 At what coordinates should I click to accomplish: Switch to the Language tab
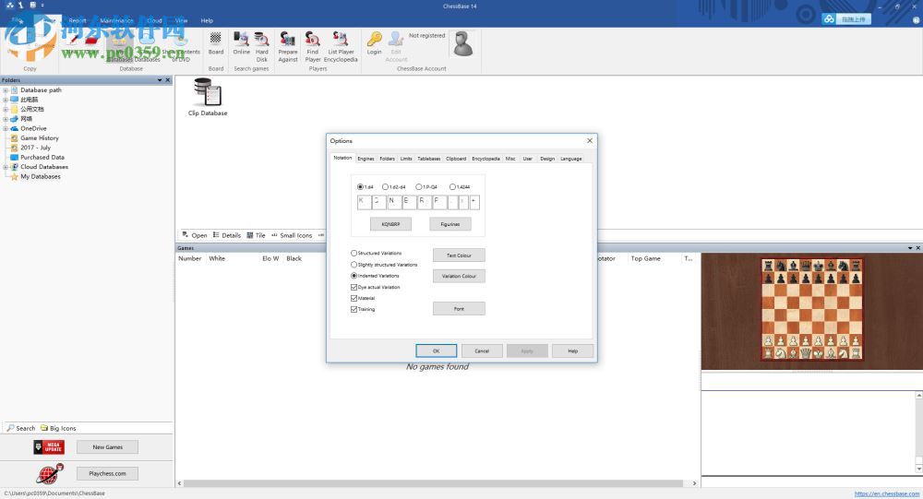[x=570, y=159]
